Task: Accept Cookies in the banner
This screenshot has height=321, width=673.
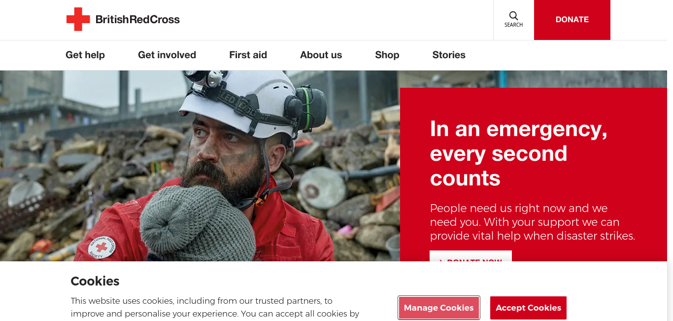Action: click(528, 308)
